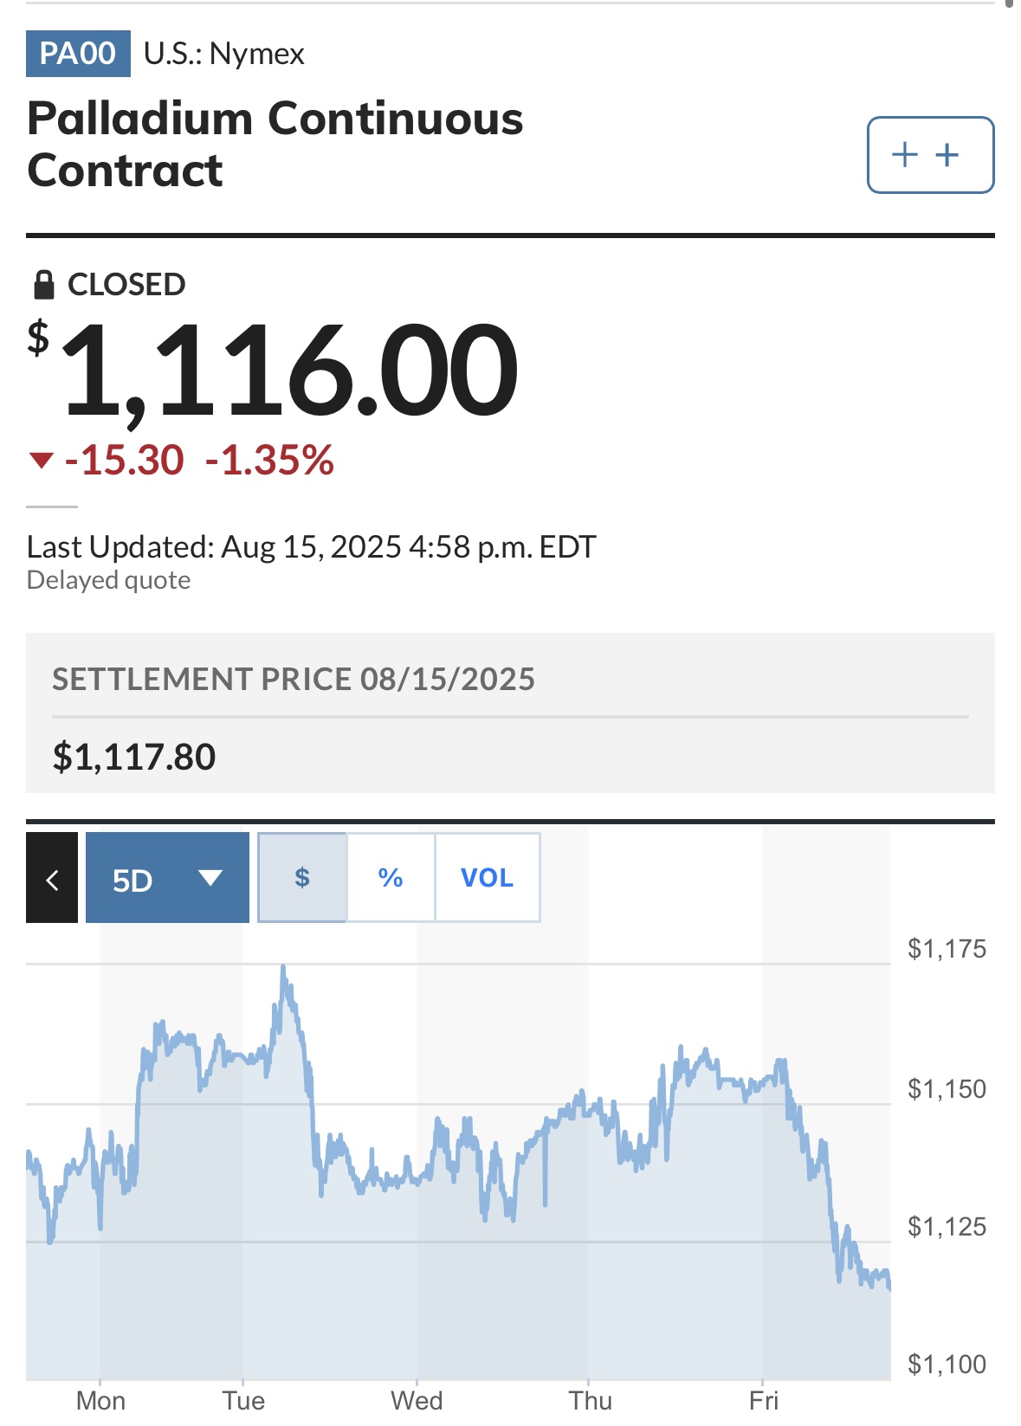Click the Tuesday peak on price chart

click(283, 967)
